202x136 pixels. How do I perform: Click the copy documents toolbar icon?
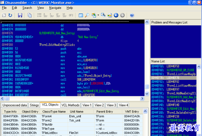click(x=29, y=15)
